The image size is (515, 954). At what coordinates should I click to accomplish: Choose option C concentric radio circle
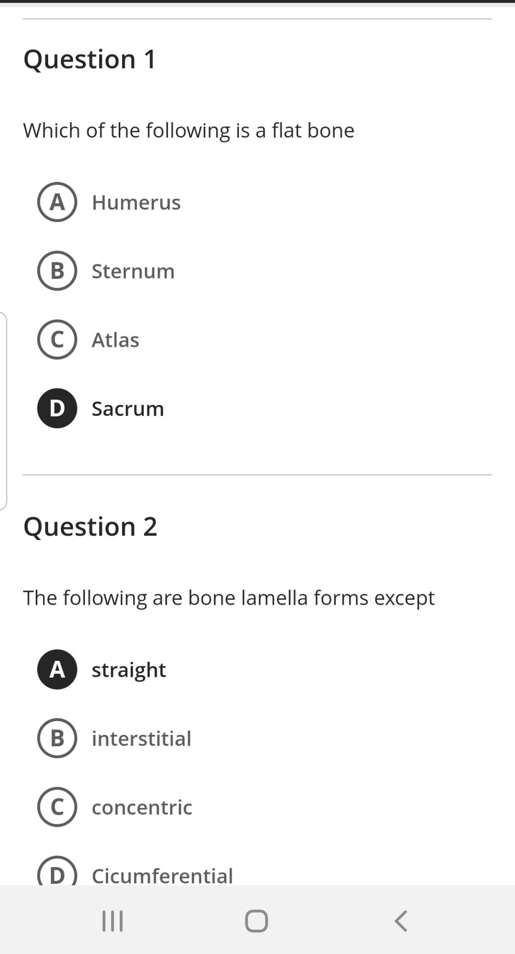click(x=57, y=807)
